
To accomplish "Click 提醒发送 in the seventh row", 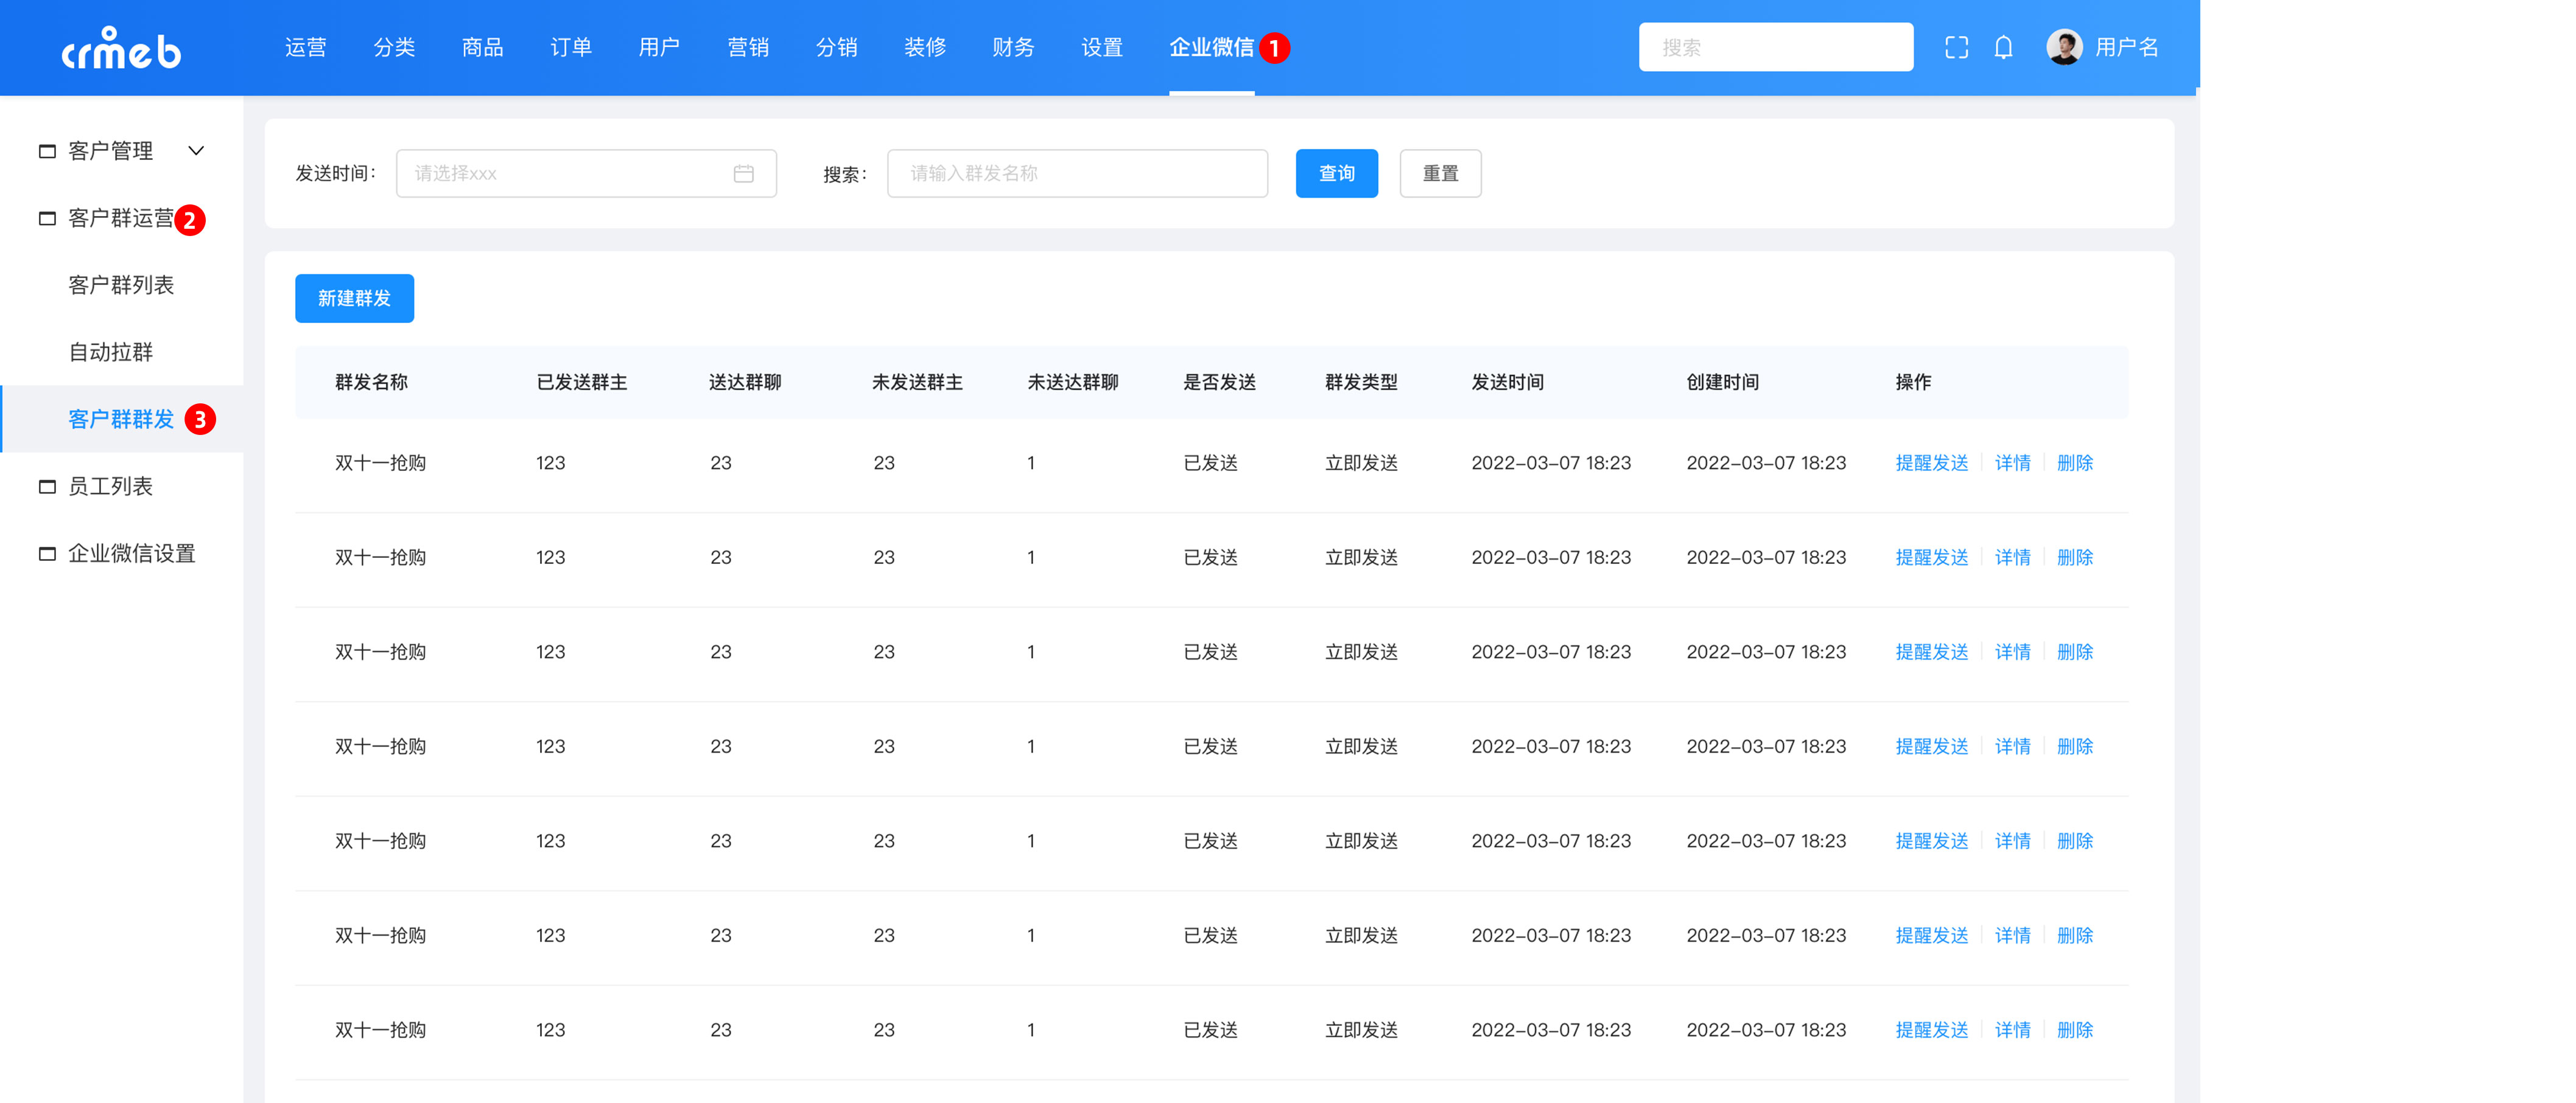I will point(1931,1030).
